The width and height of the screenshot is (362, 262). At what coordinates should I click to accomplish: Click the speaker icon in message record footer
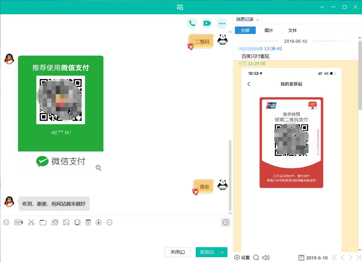[266, 257]
